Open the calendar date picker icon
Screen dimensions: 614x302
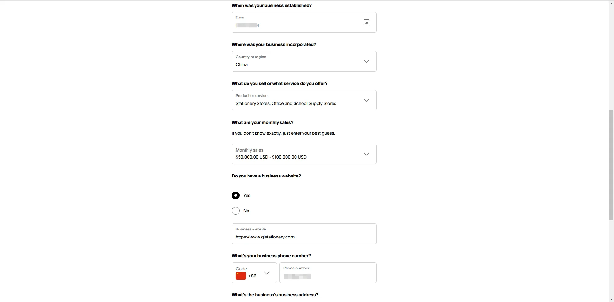366,22
